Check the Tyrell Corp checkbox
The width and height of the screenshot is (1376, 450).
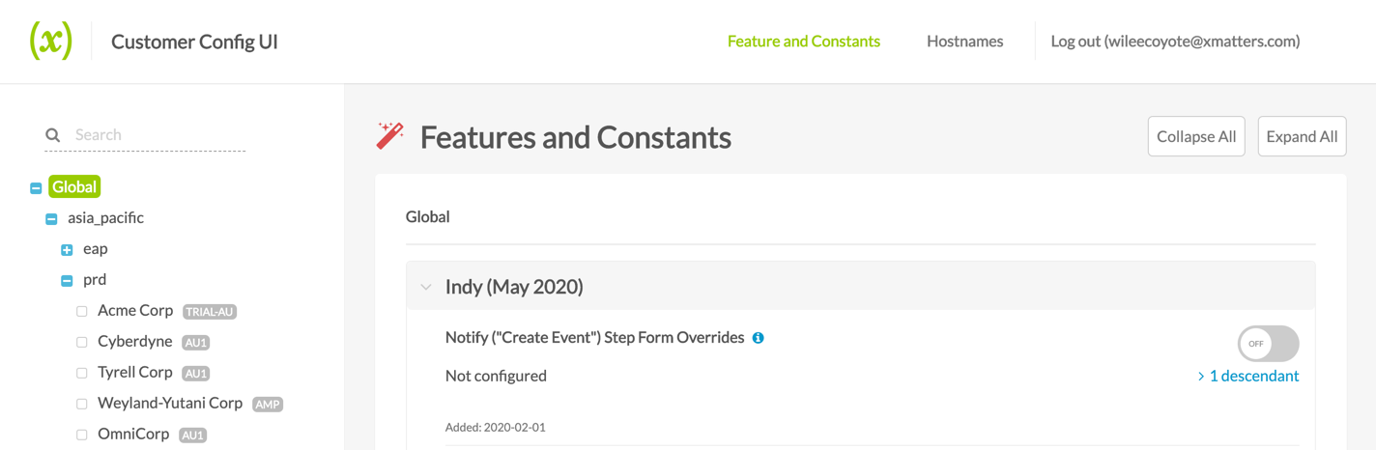pos(82,374)
